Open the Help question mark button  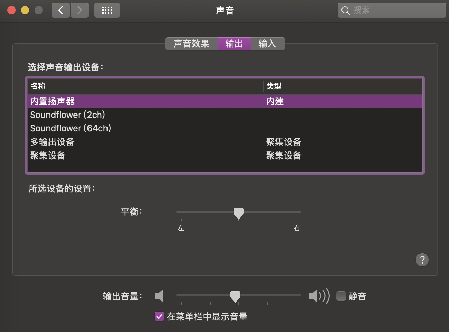point(422,260)
